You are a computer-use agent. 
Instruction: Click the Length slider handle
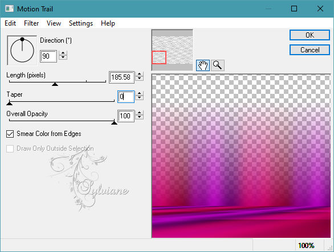(x=55, y=84)
